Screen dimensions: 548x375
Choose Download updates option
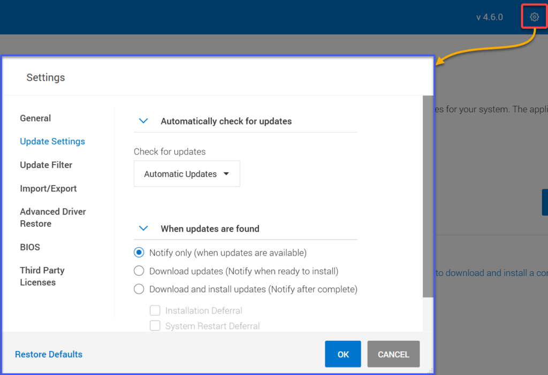[139, 271]
